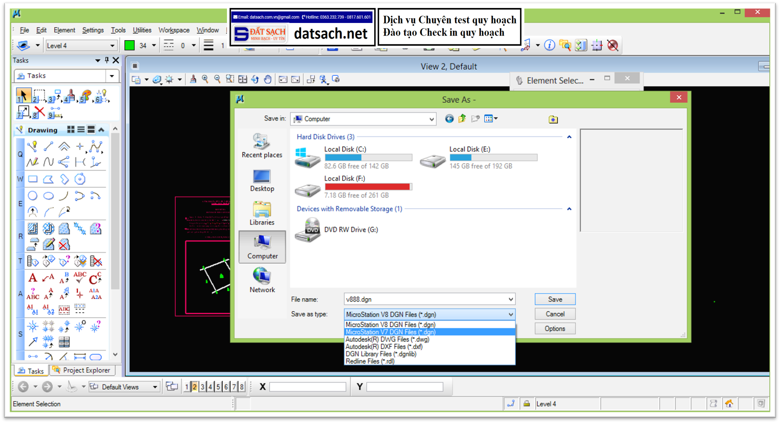Click the Save button
The height and width of the screenshot is (423, 780).
tap(555, 299)
